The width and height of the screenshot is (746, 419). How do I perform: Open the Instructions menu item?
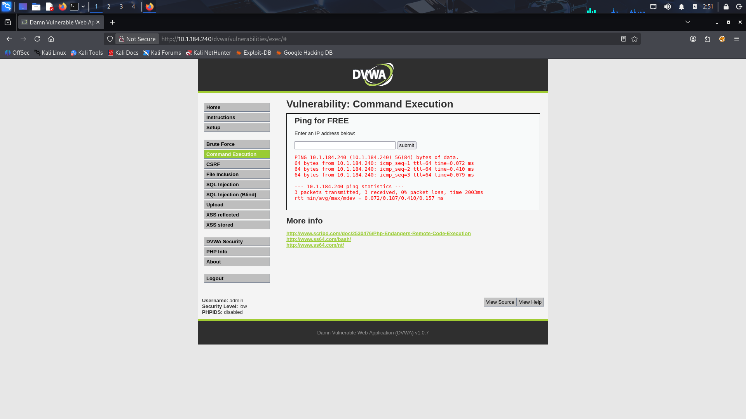coord(237,118)
